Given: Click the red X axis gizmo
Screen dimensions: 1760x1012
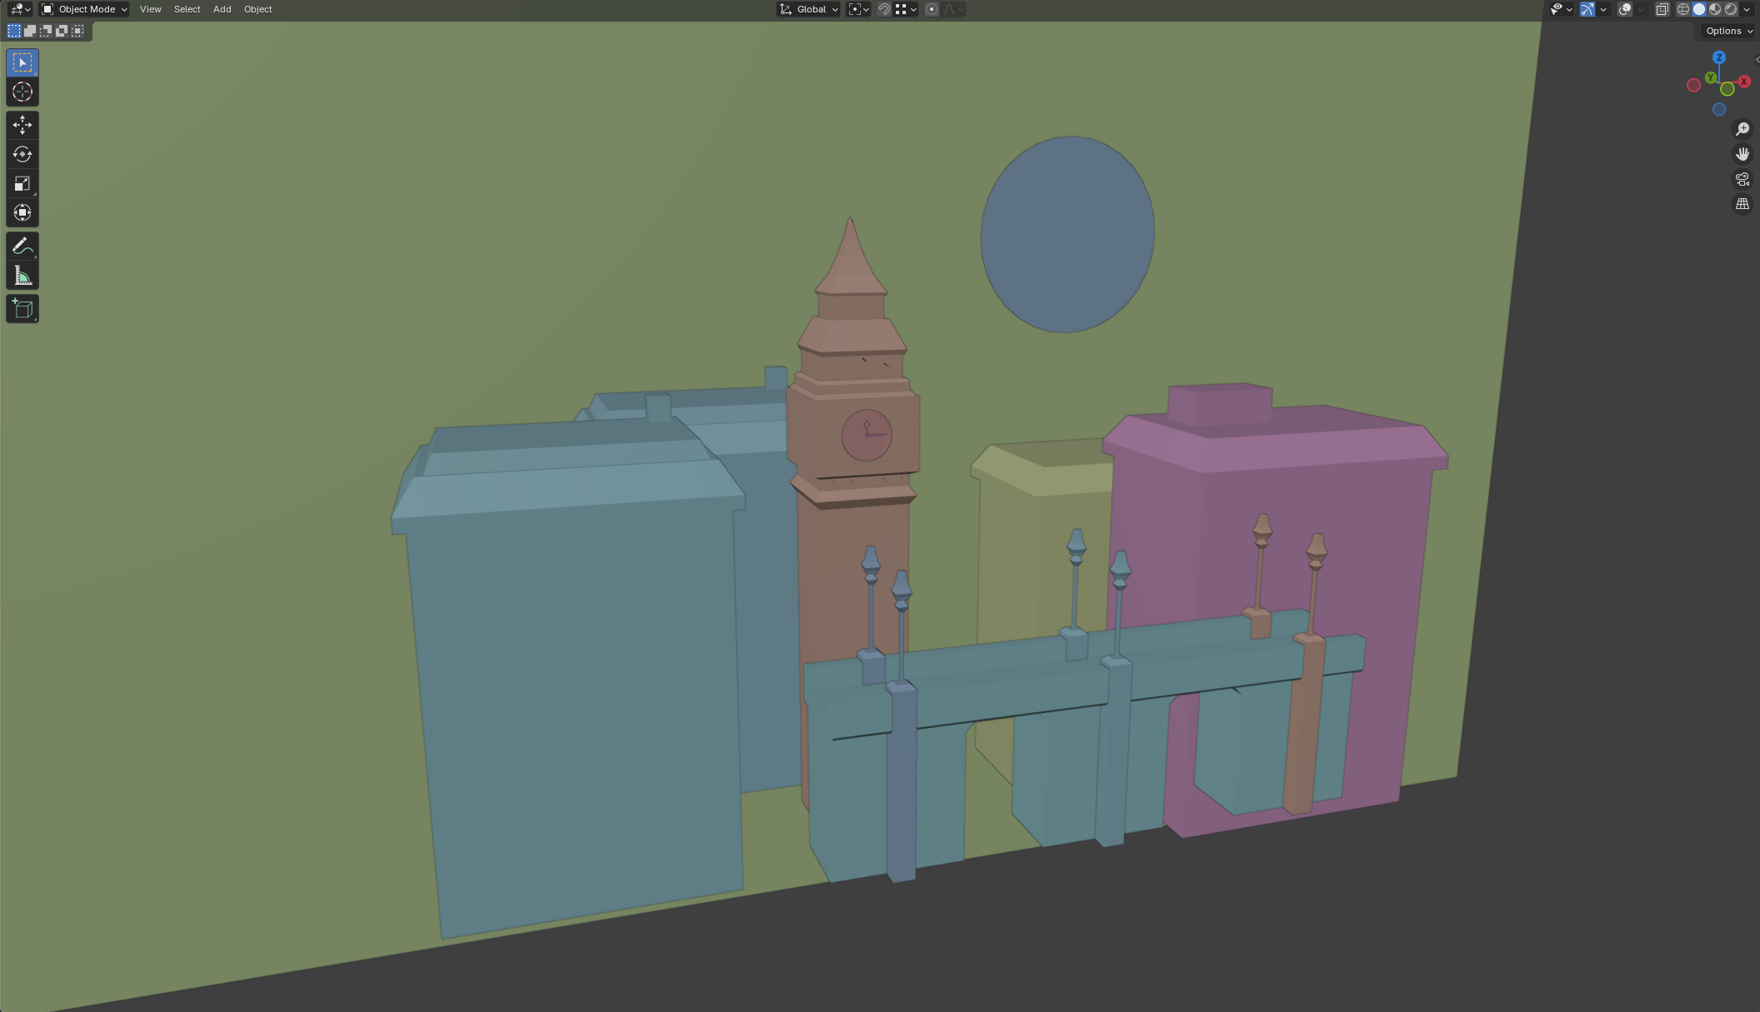Looking at the screenshot, I should (1743, 82).
